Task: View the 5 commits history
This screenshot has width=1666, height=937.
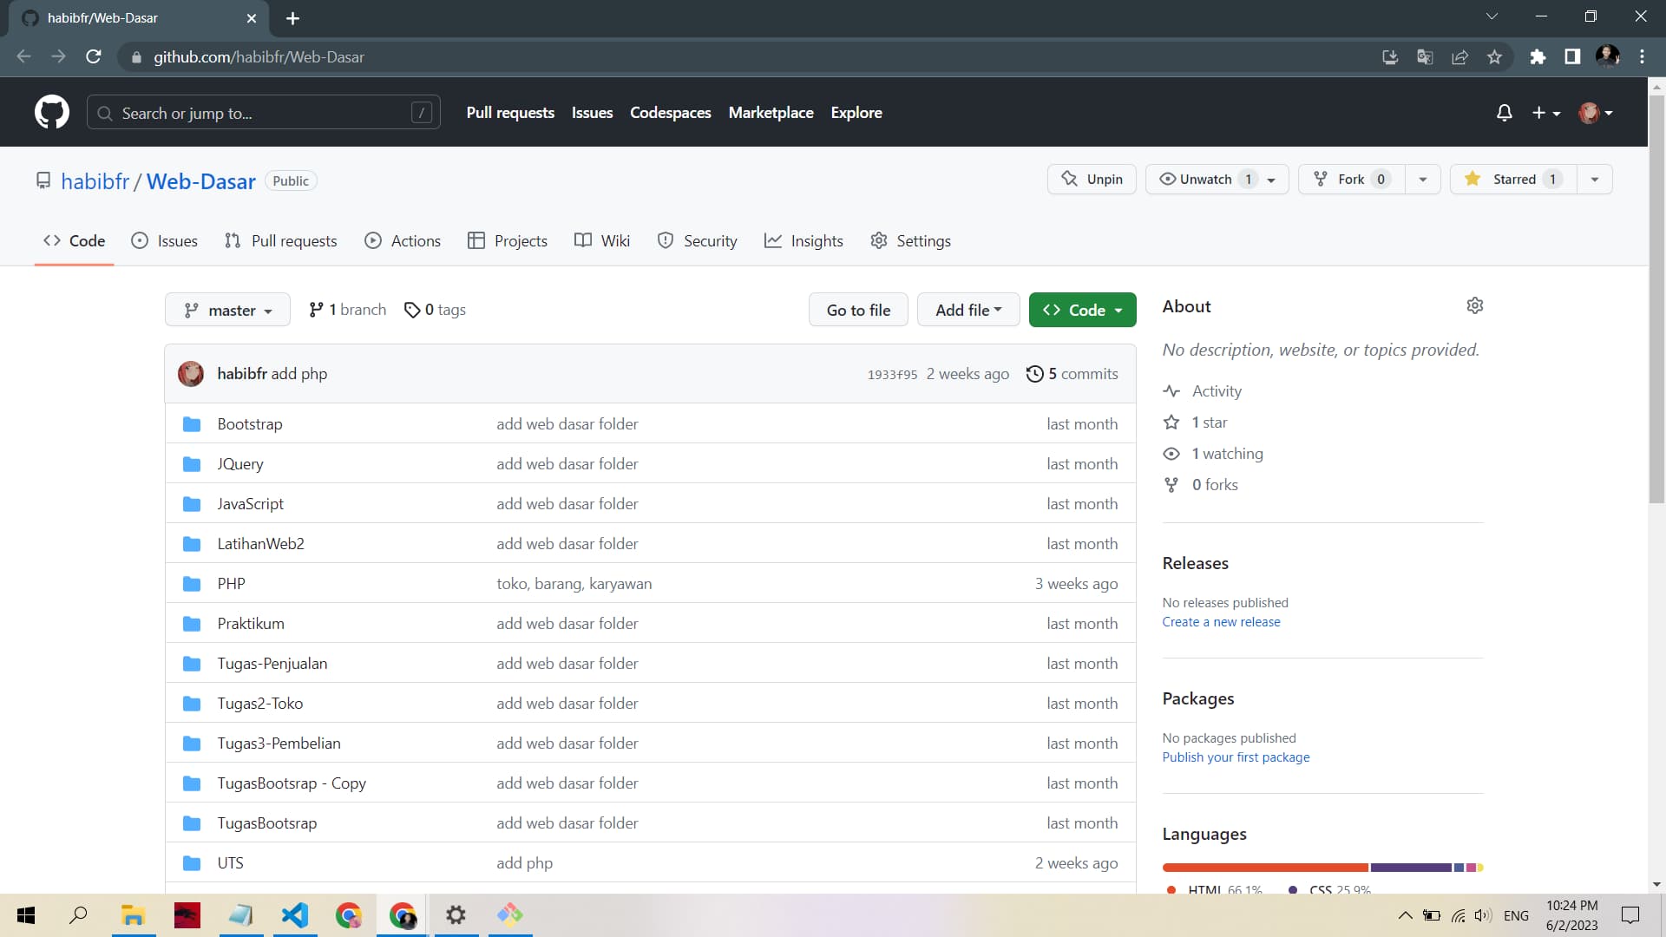Action: tap(1072, 374)
